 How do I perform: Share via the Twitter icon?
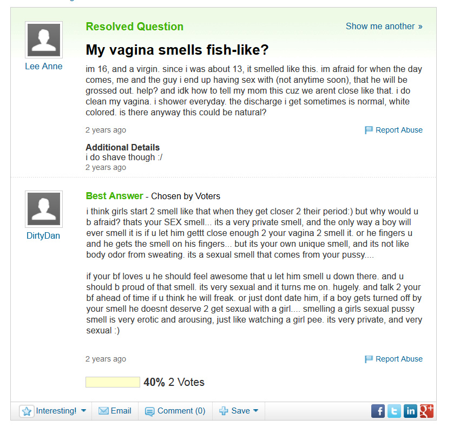coord(394,411)
